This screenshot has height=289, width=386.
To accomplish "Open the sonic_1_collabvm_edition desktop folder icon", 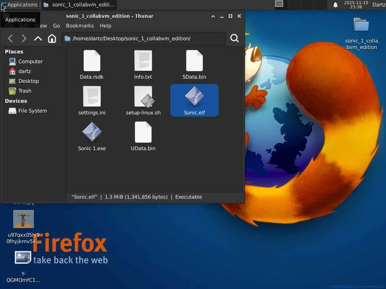I will (x=361, y=24).
